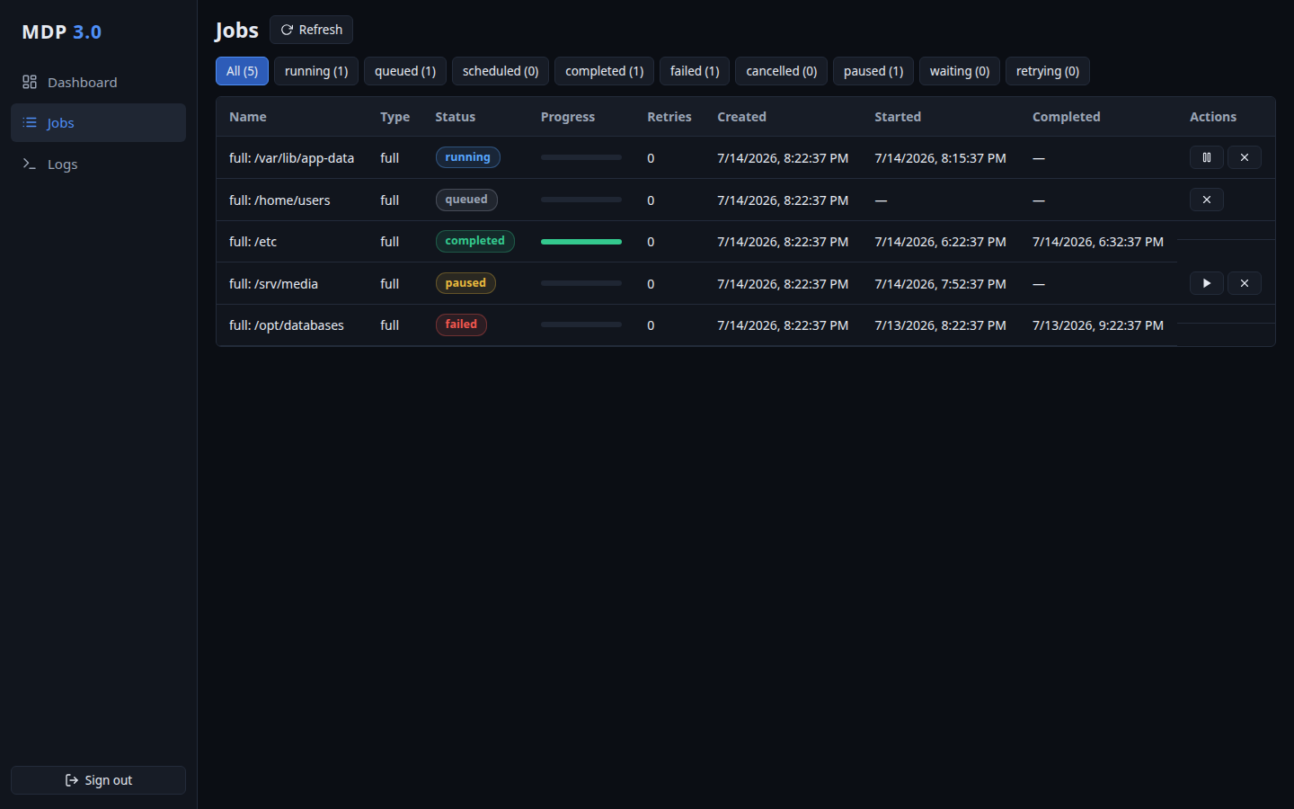
Task: Click the job name full: /etc
Action: pyautogui.click(x=253, y=242)
